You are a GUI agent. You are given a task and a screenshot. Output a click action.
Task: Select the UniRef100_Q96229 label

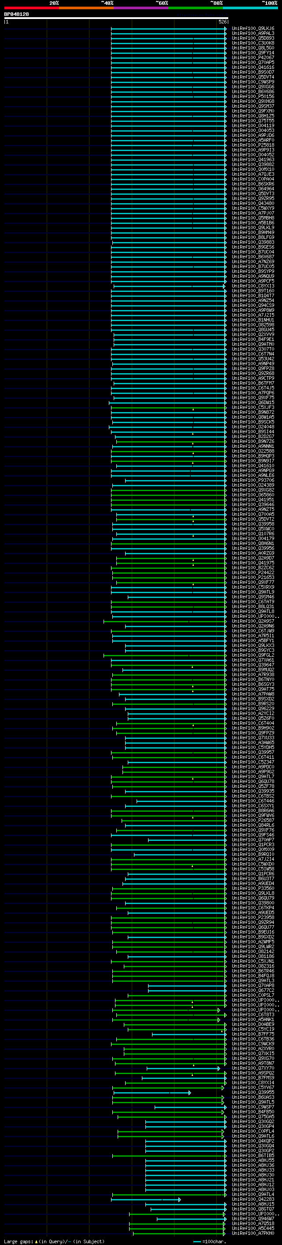click(x=253, y=709)
